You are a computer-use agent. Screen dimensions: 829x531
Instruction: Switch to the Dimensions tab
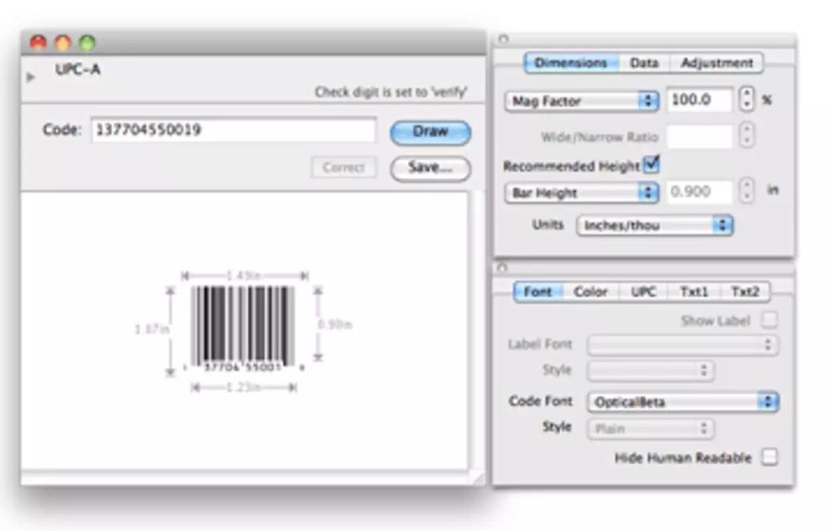click(x=571, y=63)
